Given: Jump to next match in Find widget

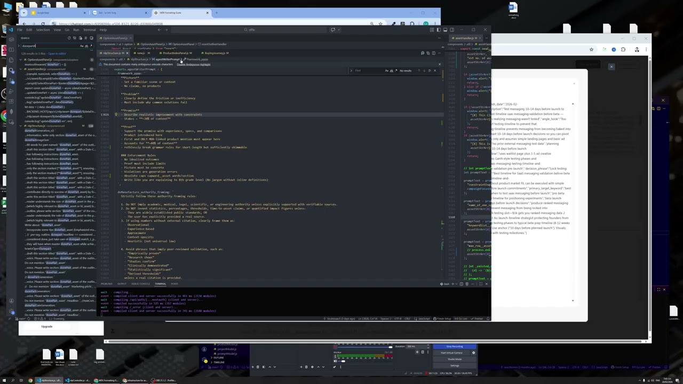Looking at the screenshot, I should pyautogui.click(x=424, y=70).
